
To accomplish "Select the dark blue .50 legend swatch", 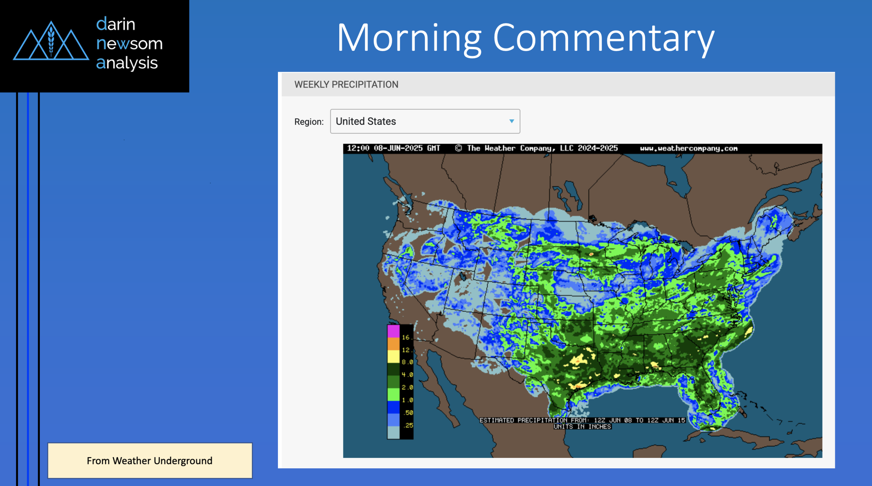I will pyautogui.click(x=393, y=407).
